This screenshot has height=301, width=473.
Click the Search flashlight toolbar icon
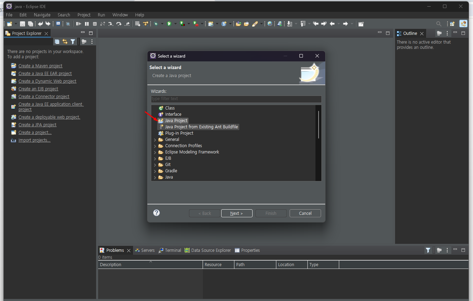(x=255, y=24)
